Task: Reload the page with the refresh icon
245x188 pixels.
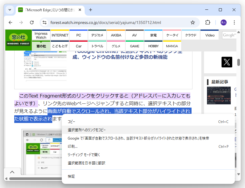Action: pyautogui.click(x=32, y=22)
